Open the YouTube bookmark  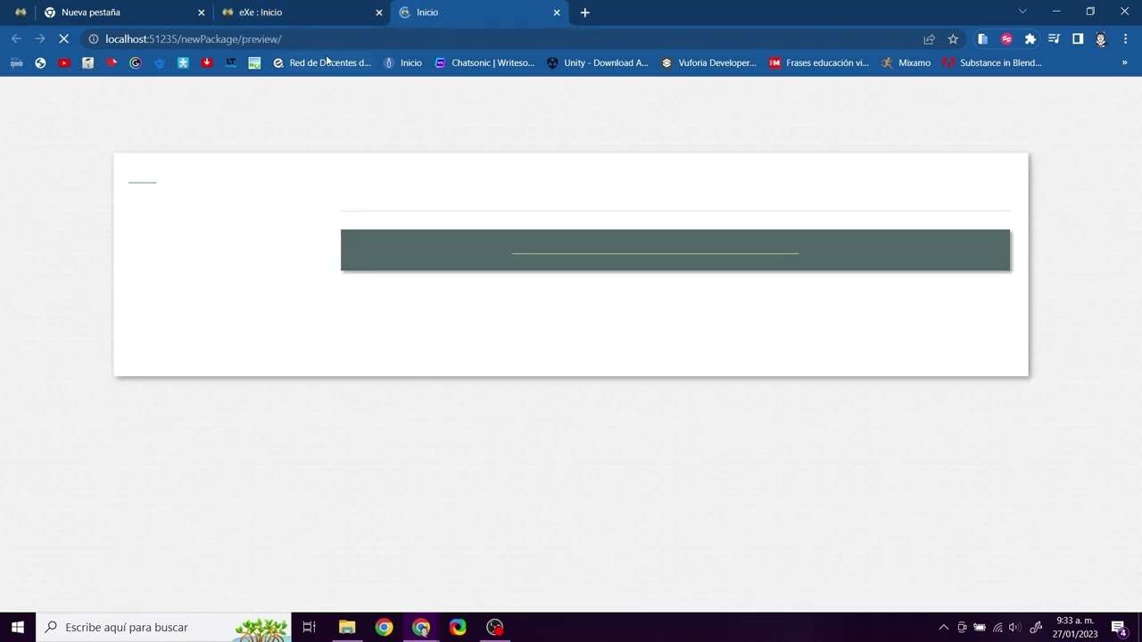(x=64, y=63)
